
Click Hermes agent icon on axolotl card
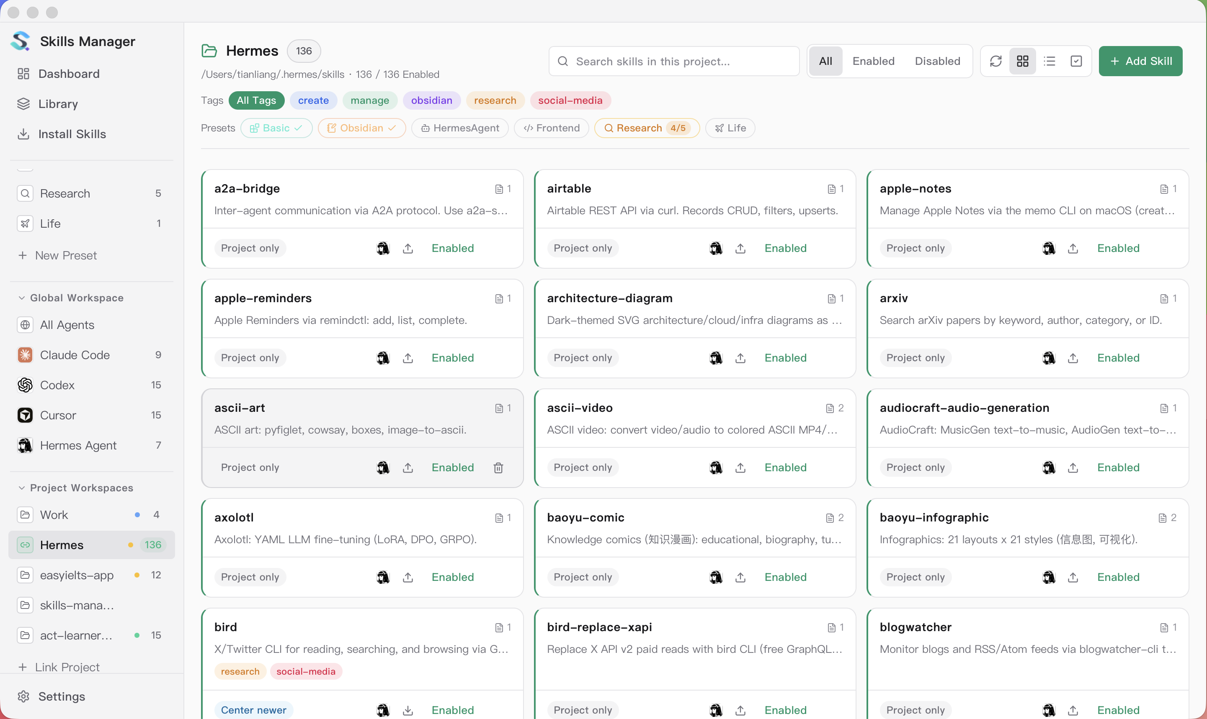(x=383, y=577)
